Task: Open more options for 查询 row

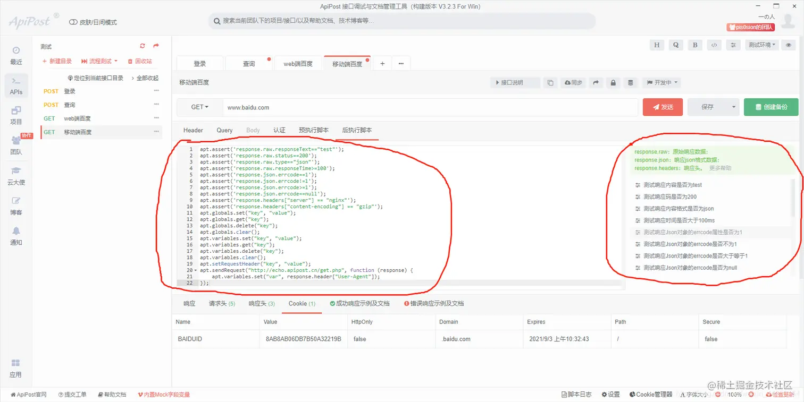Action: (156, 105)
